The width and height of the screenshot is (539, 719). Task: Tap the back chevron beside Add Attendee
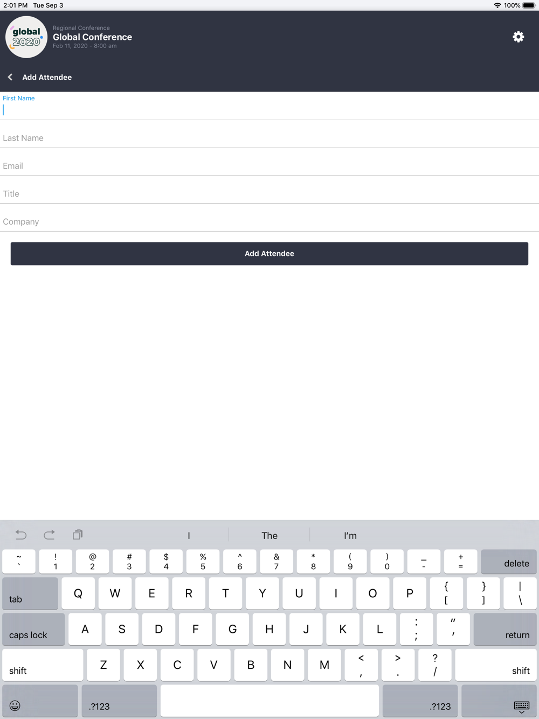tap(10, 77)
